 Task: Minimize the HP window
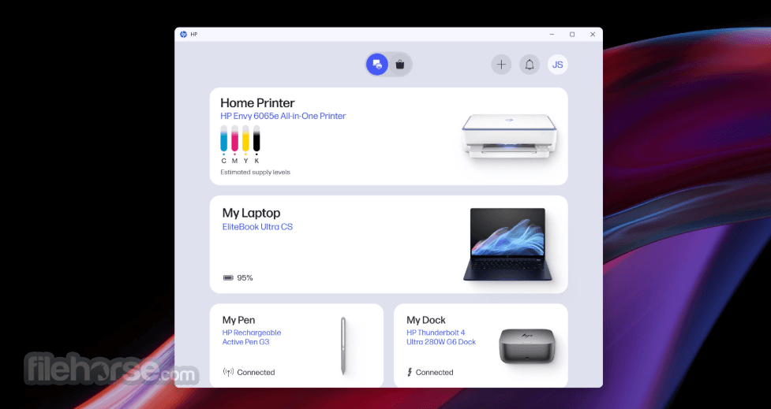[x=552, y=35]
